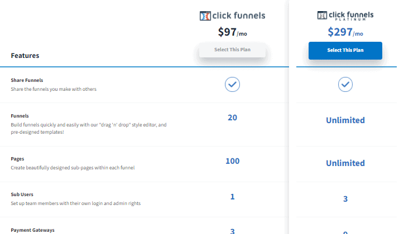The height and width of the screenshot is (234, 399).
Task: Click the $297/mo price text
Action: coord(345,32)
